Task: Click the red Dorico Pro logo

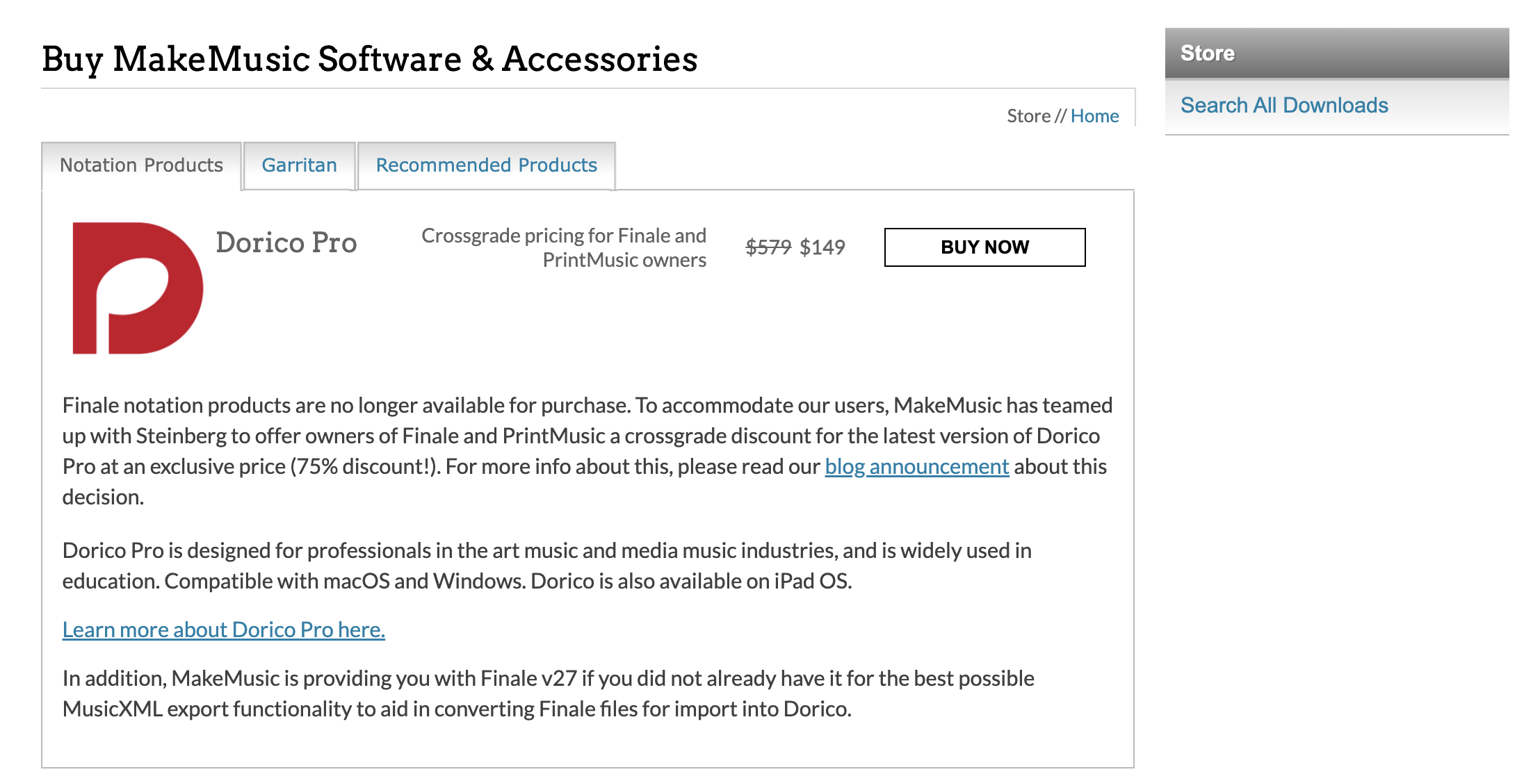Action: pyautogui.click(x=138, y=288)
